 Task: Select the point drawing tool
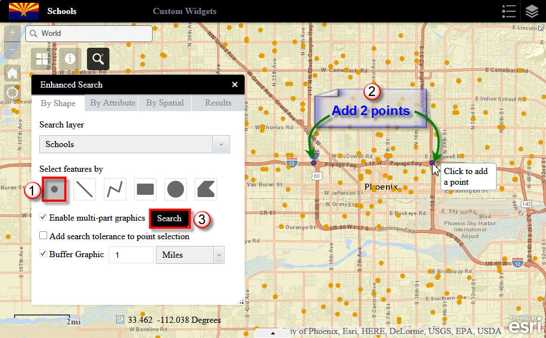tap(54, 189)
